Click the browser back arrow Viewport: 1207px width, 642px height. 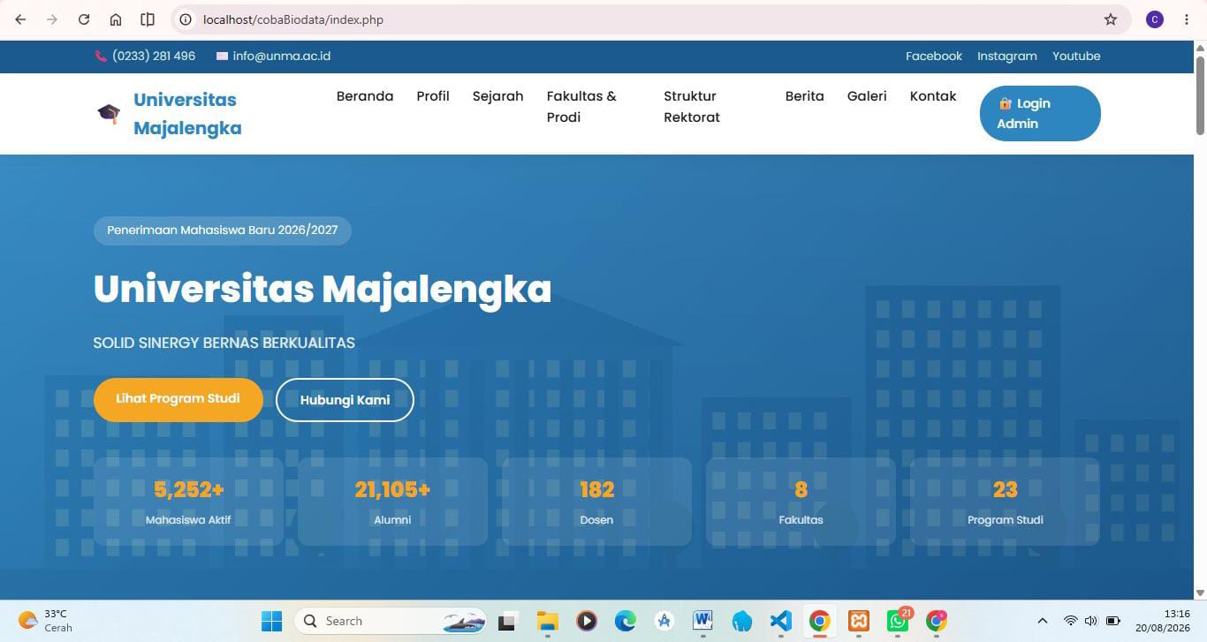20,19
